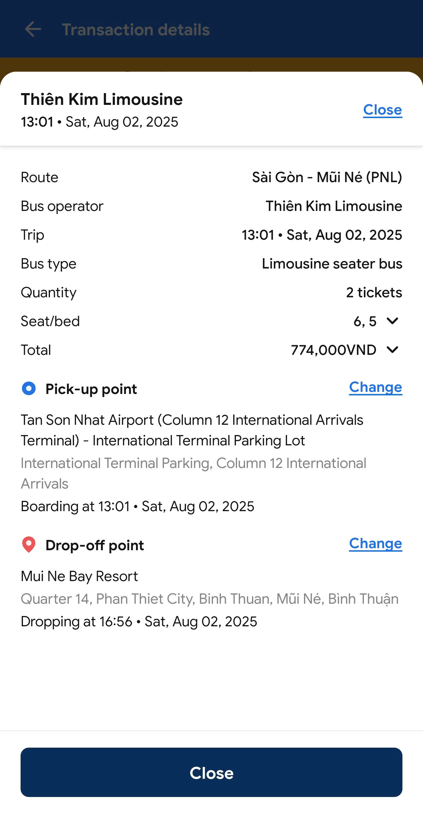
Task: Tap the Mui Ne Bay Resort drop-off name
Action: (79, 576)
